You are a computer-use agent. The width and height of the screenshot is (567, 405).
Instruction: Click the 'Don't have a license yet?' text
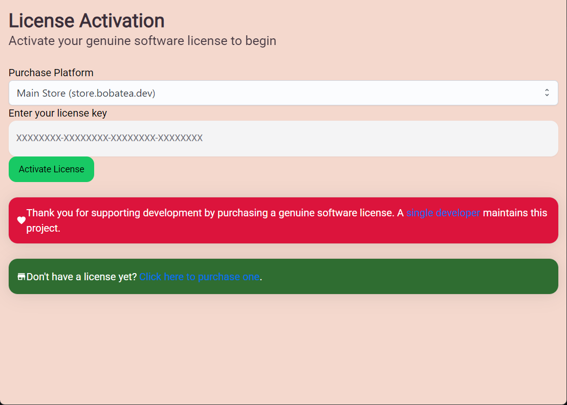coord(82,277)
